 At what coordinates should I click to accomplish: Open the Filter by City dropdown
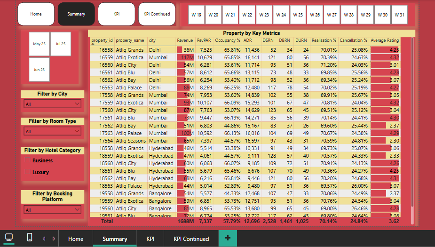(x=52, y=104)
